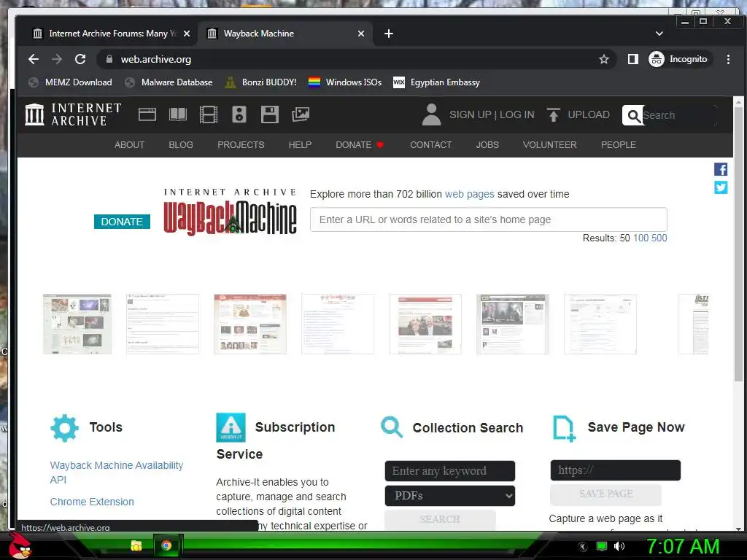This screenshot has height=560, width=747.
Task: Click the user avatar icon
Action: [x=431, y=114]
